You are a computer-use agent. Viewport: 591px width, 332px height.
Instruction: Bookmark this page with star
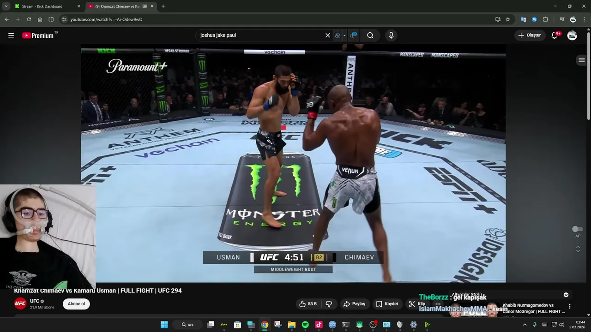pyautogui.click(x=508, y=19)
